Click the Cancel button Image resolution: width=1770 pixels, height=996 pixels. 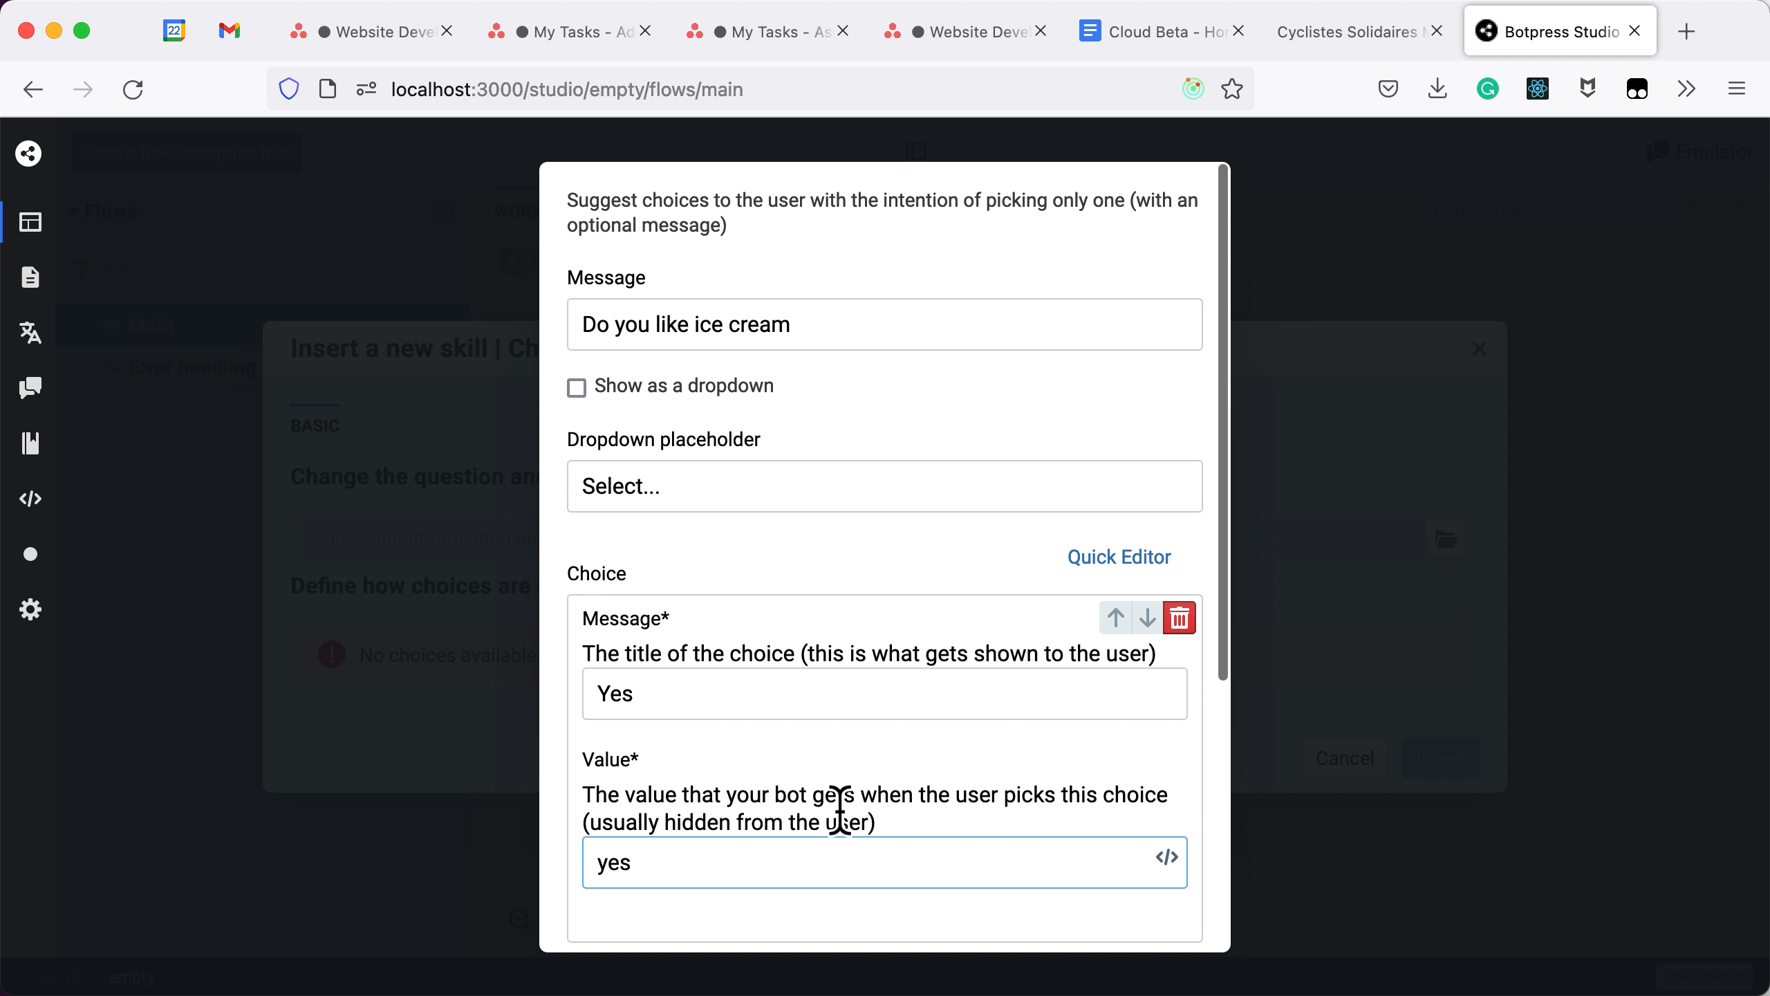(1345, 757)
